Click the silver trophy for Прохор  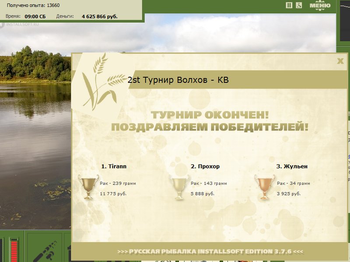coord(179,187)
